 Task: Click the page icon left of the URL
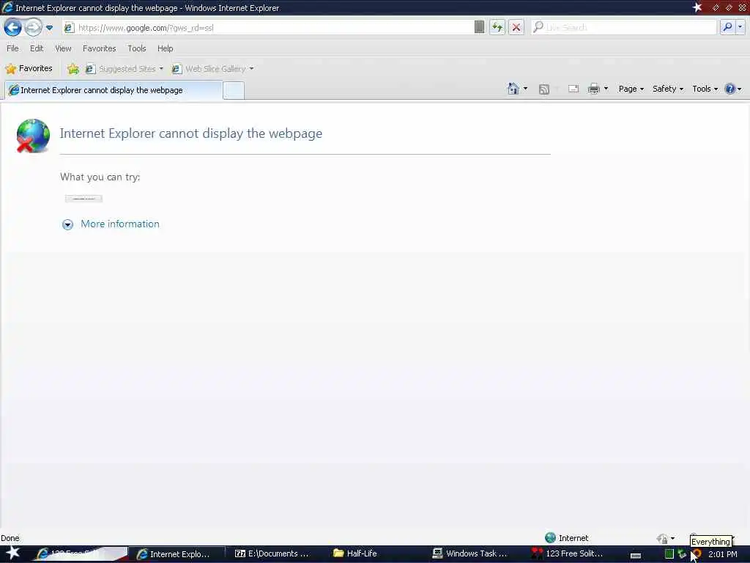tap(69, 28)
